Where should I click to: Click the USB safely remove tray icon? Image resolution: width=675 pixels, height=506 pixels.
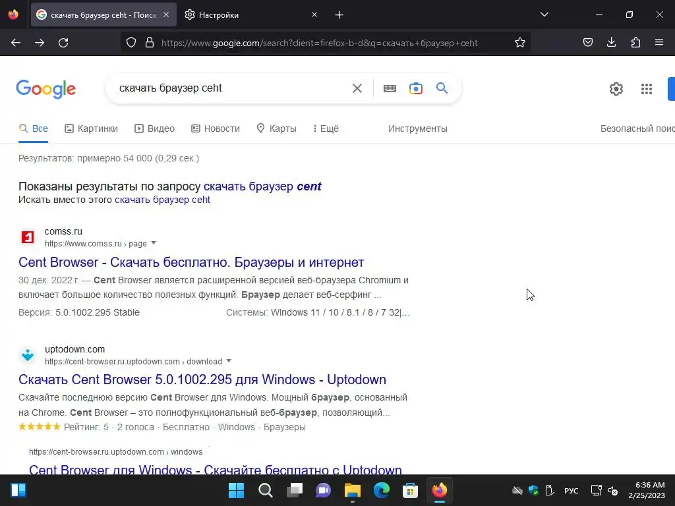(x=549, y=490)
